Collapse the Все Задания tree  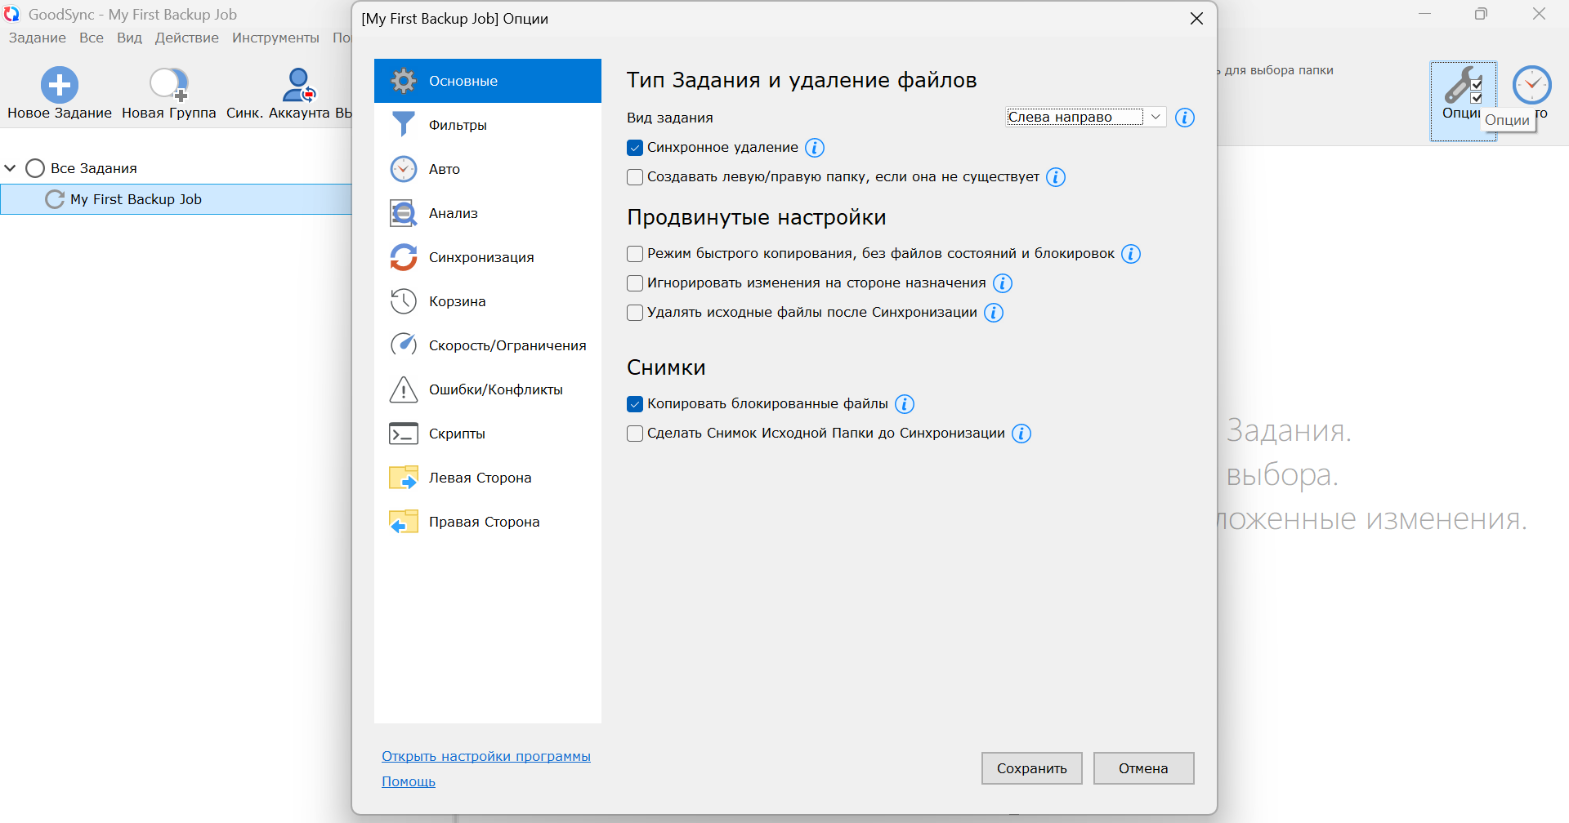pyautogui.click(x=11, y=168)
